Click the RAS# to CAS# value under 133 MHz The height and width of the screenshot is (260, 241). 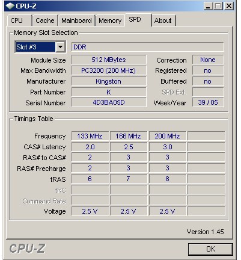pyautogui.click(x=90, y=157)
